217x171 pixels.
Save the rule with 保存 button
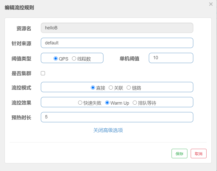179,153
